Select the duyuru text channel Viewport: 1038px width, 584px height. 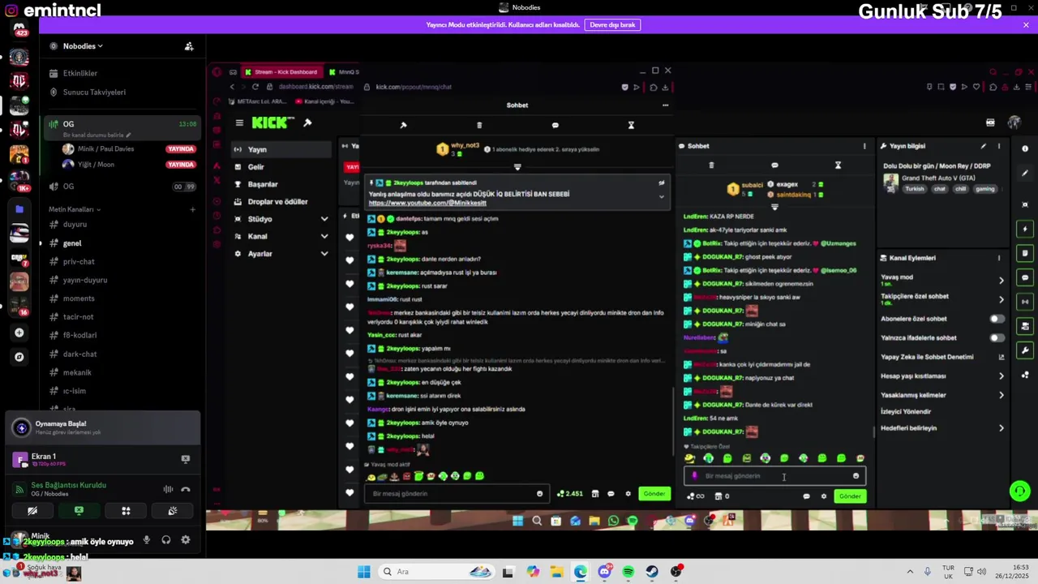click(x=75, y=224)
